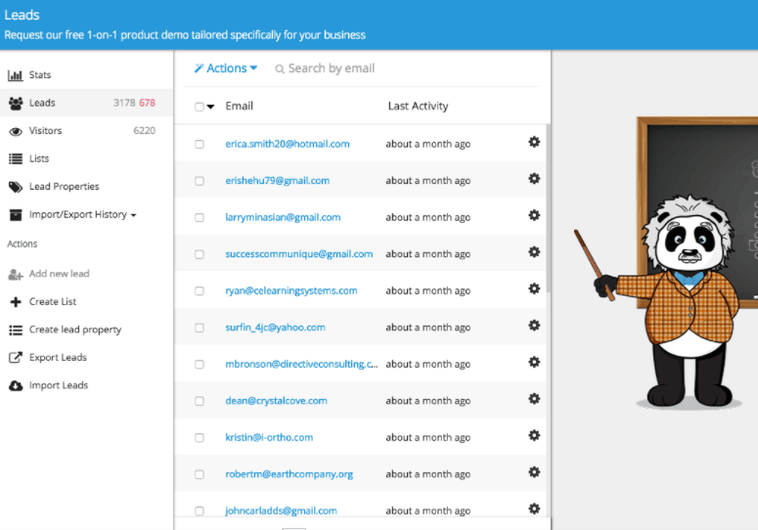Click the Add new lead icon
The width and height of the screenshot is (758, 530).
pos(16,275)
